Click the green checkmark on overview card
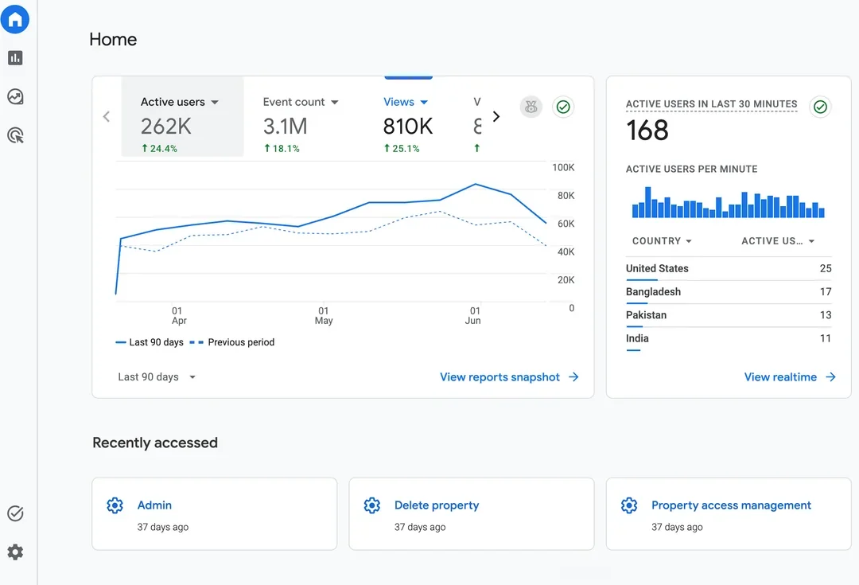The height and width of the screenshot is (585, 859). point(563,107)
